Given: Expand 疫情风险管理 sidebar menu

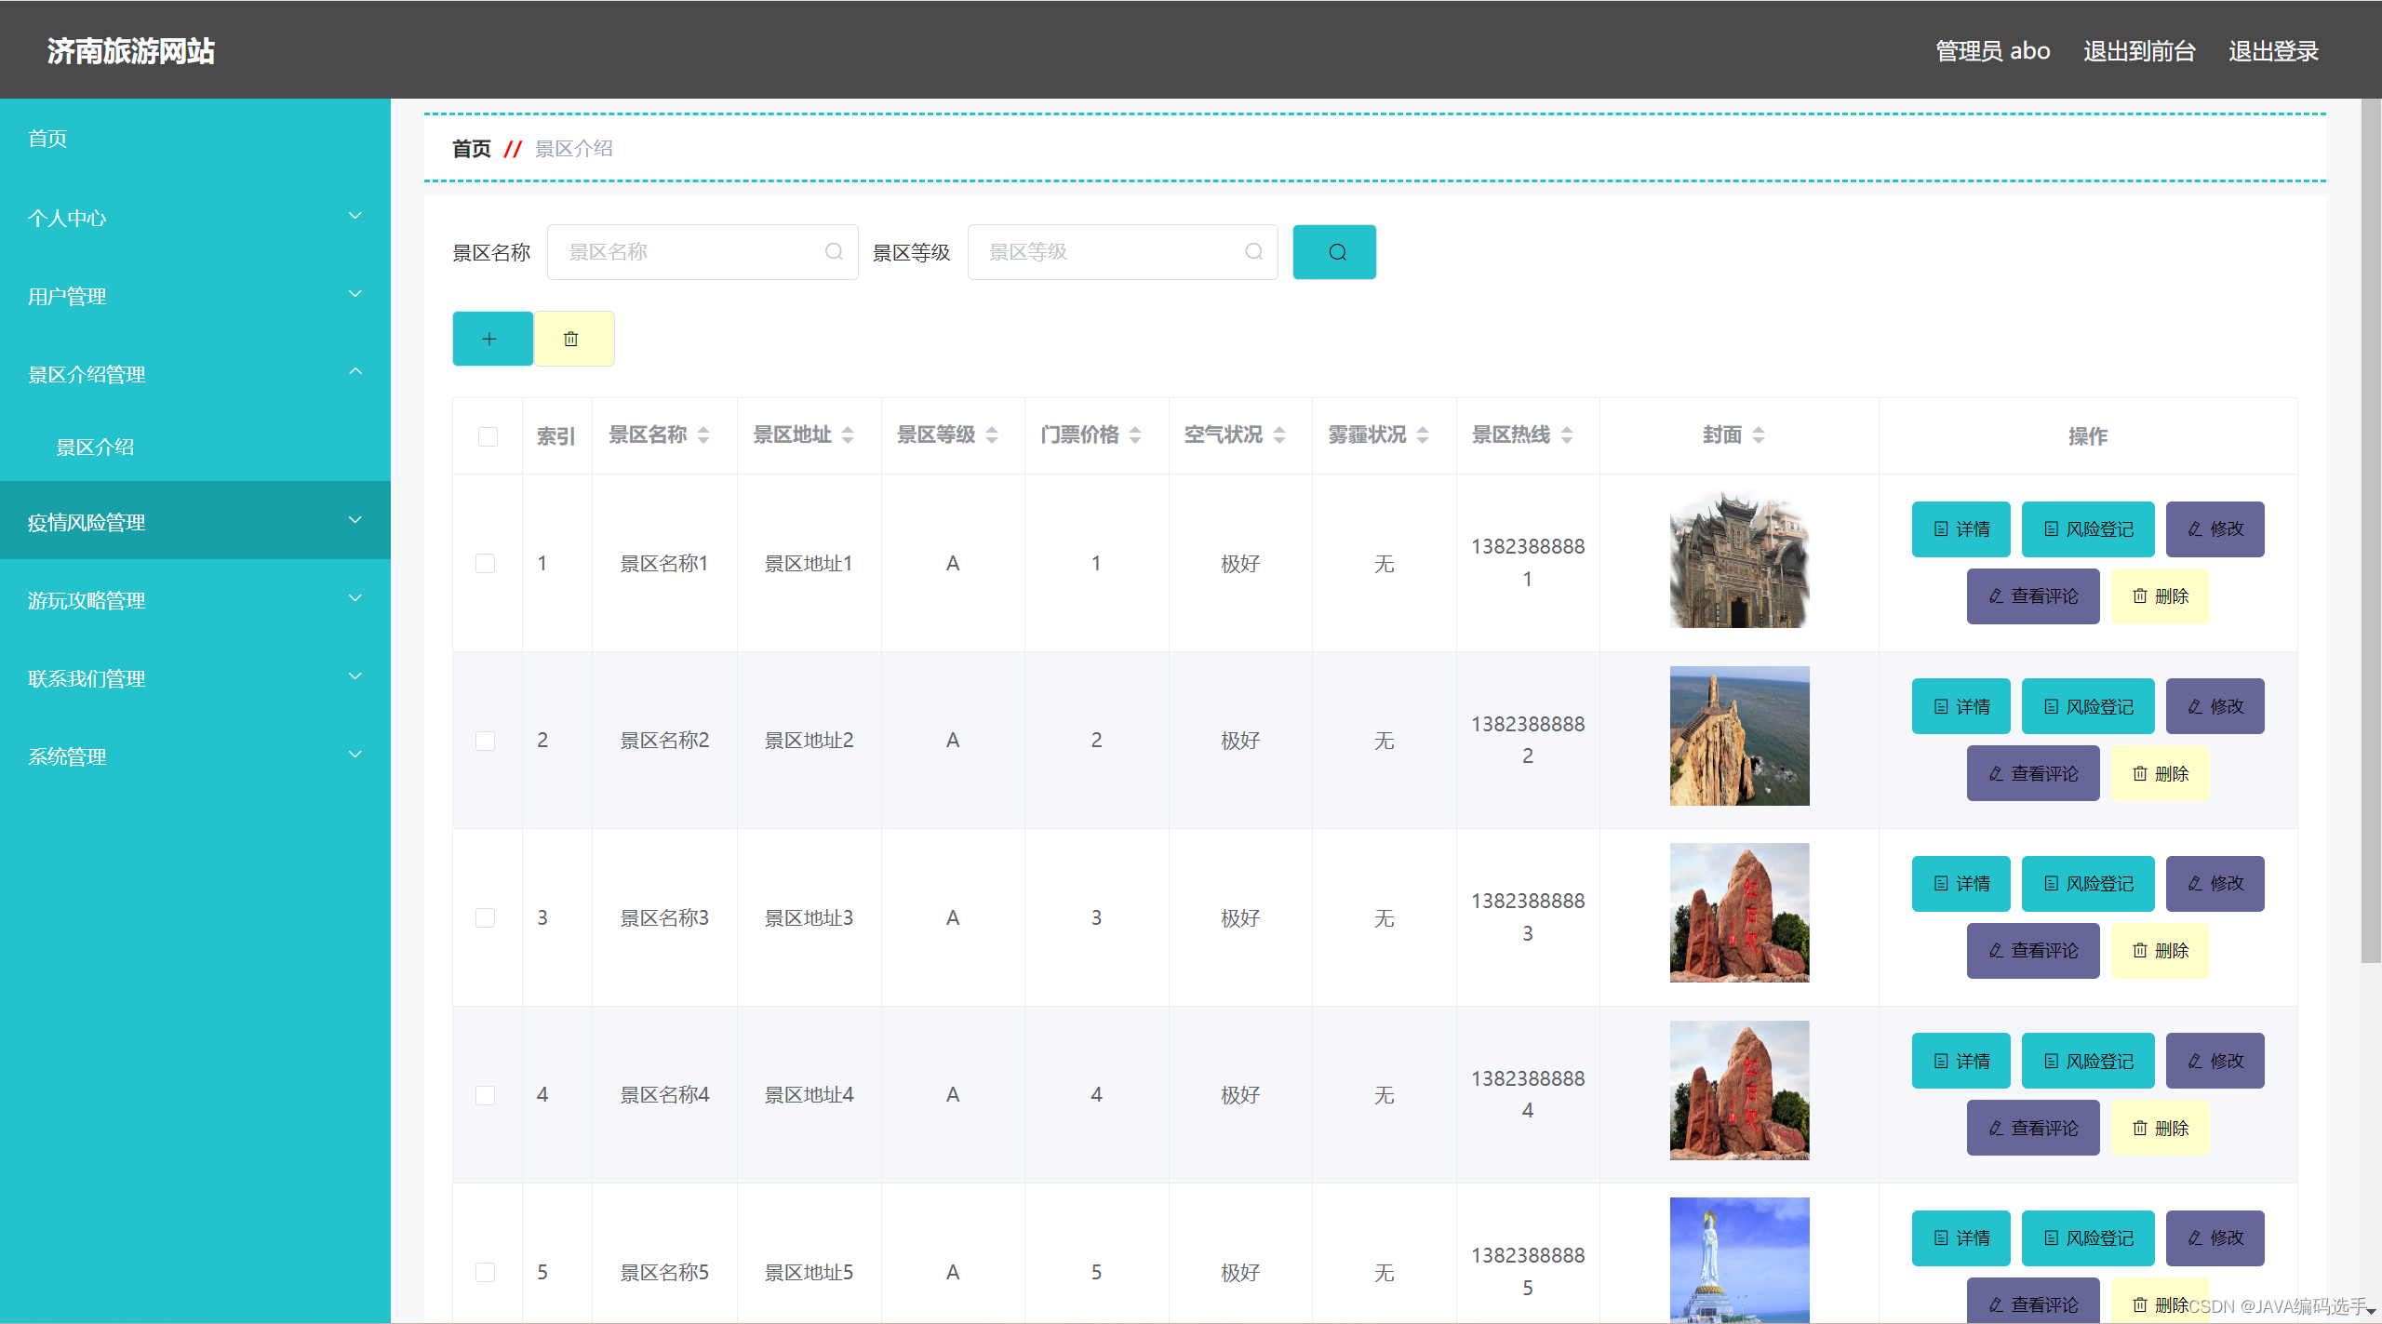Looking at the screenshot, I should click(195, 521).
